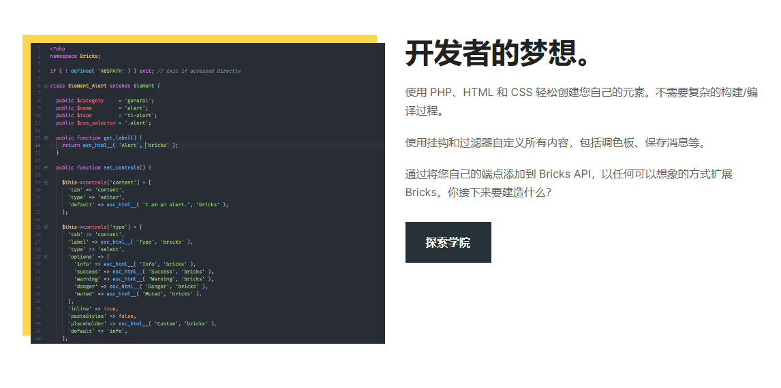This screenshot has height=388, width=781.
Task: Fold the controls['type'] array block
Action: click(46, 227)
